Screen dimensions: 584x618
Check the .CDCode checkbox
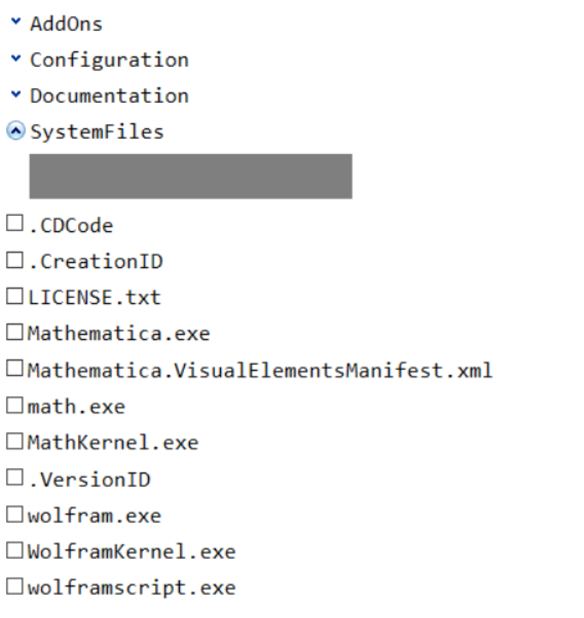(x=15, y=225)
